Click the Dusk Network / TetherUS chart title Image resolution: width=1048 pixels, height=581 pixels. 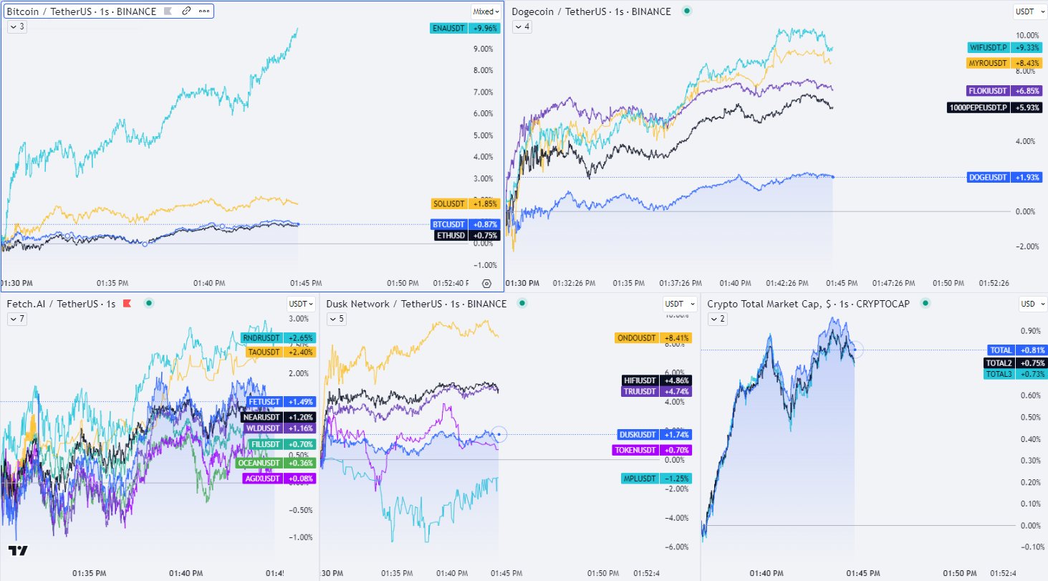click(x=416, y=304)
